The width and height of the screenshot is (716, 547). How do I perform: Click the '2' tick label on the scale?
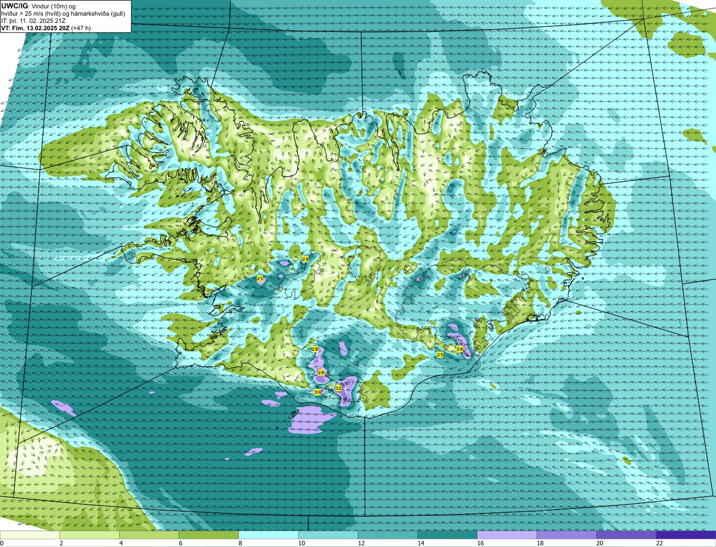pos(61,543)
